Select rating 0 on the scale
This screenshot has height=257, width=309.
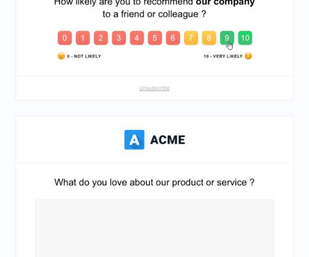point(65,38)
